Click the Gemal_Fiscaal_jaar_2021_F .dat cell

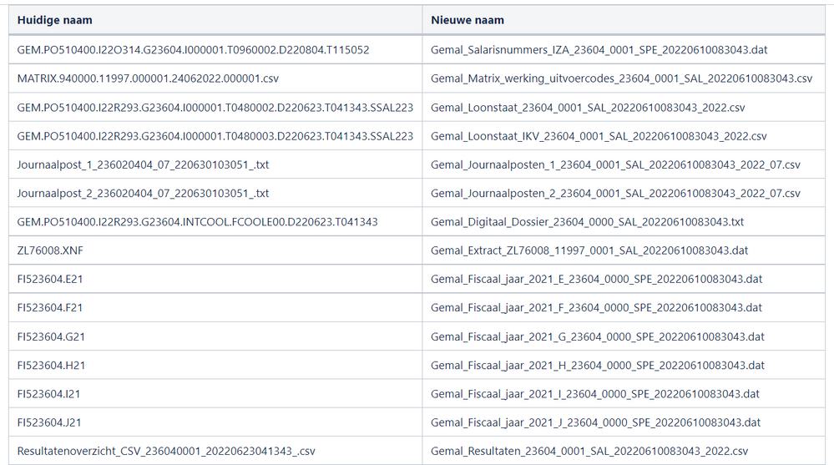(x=596, y=308)
